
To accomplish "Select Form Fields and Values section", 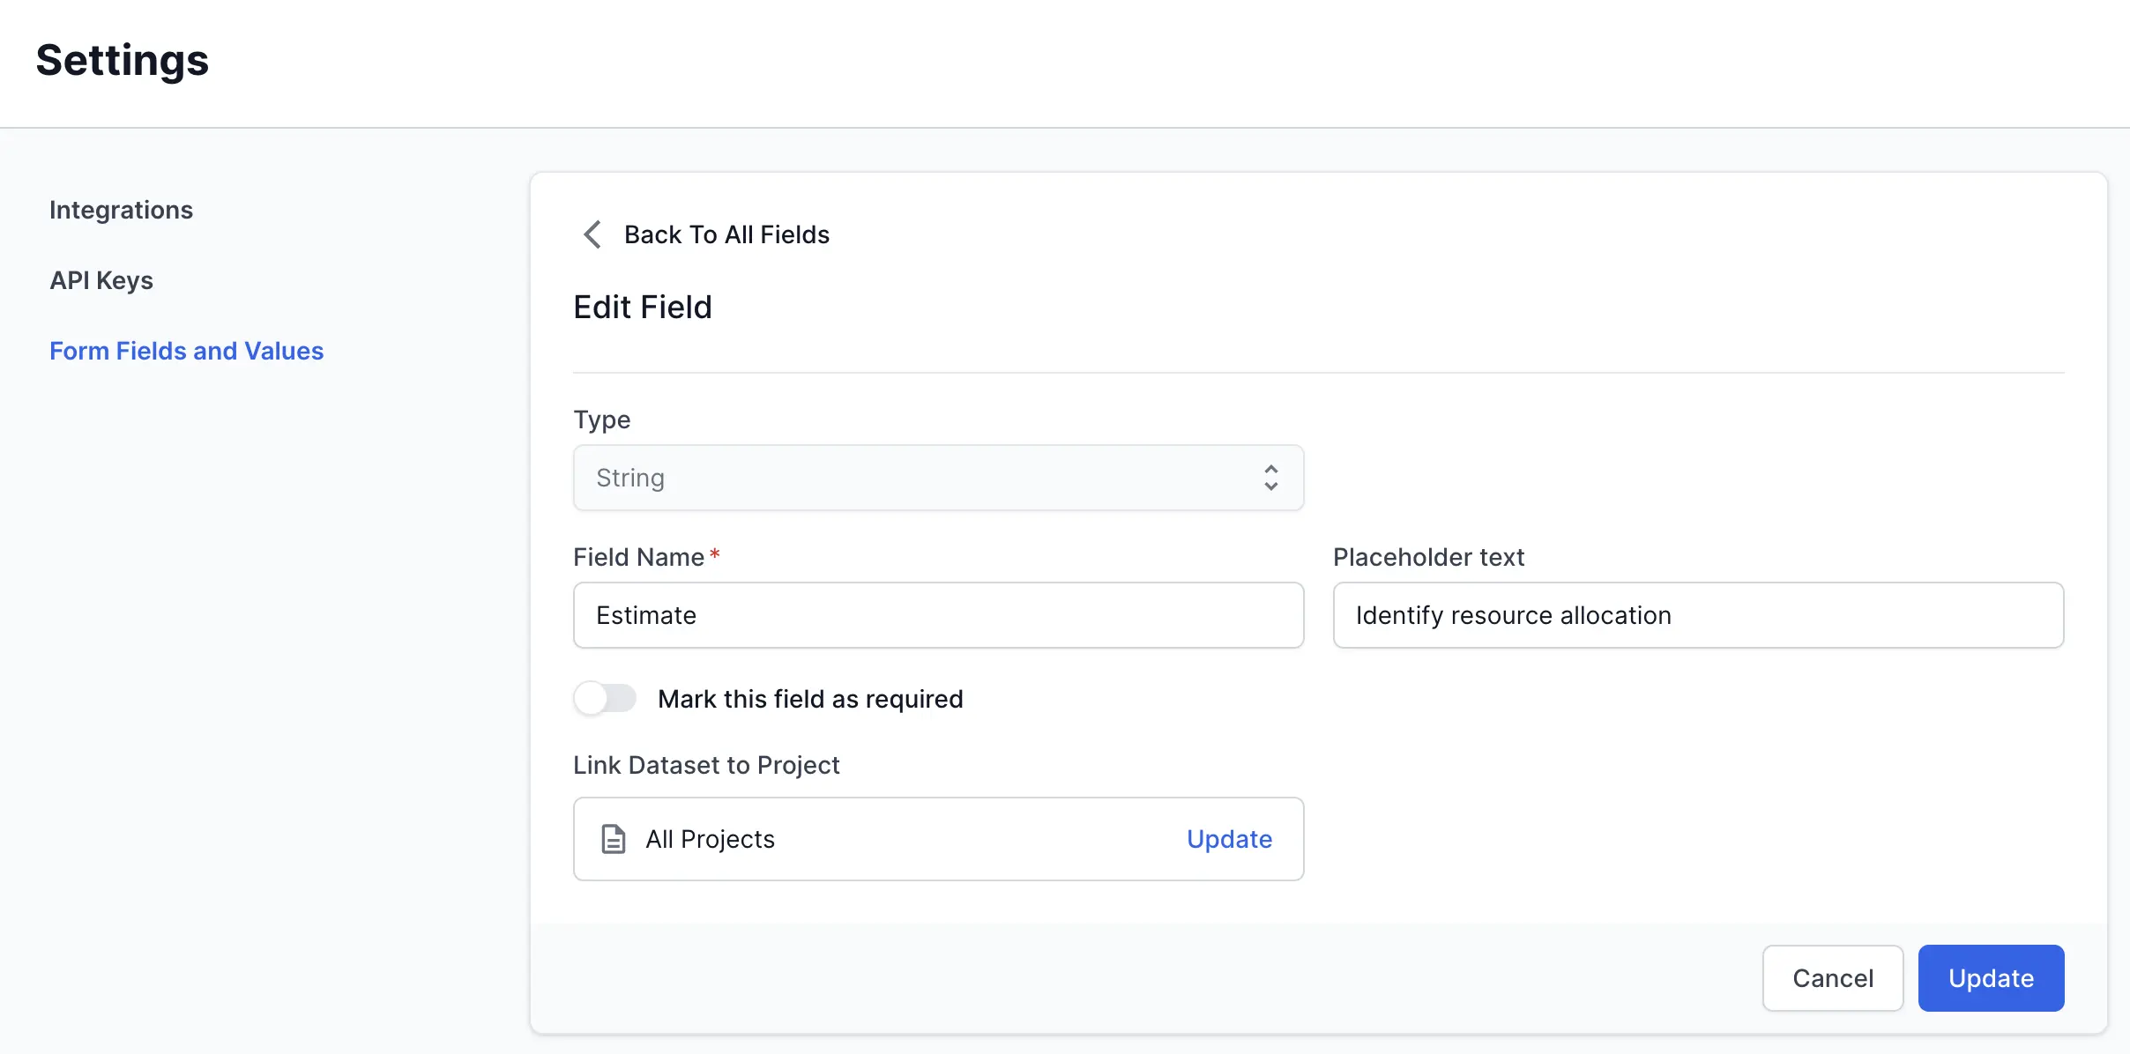I will pos(186,351).
